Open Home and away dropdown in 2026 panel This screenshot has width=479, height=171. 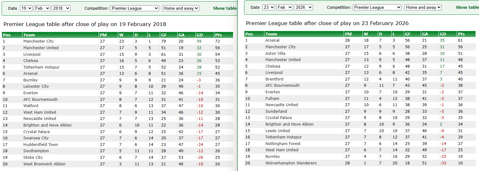click(x=423, y=7)
